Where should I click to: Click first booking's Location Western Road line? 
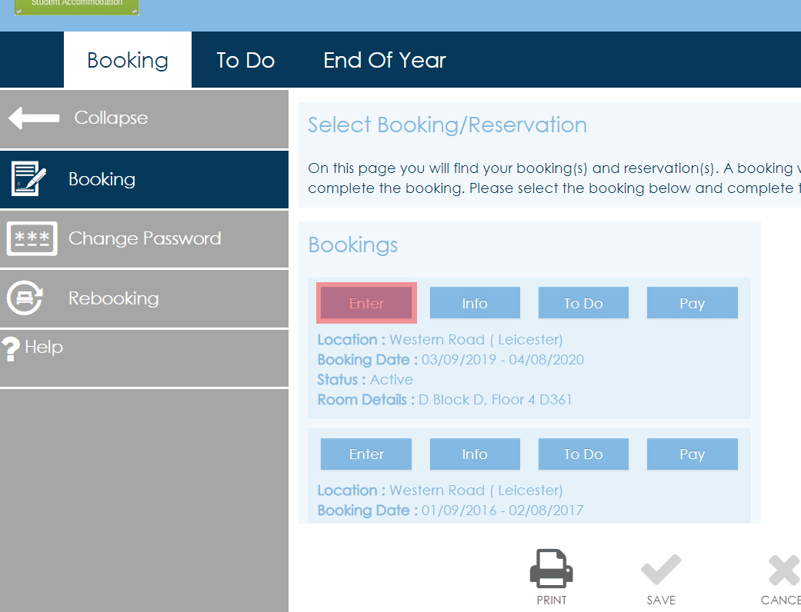(440, 339)
